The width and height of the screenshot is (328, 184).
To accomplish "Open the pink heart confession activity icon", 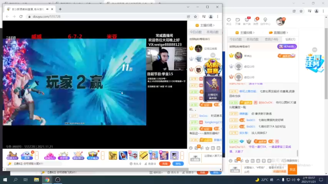I will [50, 156].
